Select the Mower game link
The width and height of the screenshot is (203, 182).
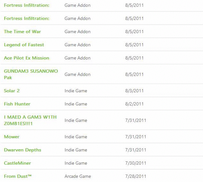(12, 137)
